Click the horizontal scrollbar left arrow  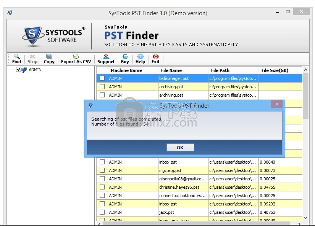coord(99,224)
